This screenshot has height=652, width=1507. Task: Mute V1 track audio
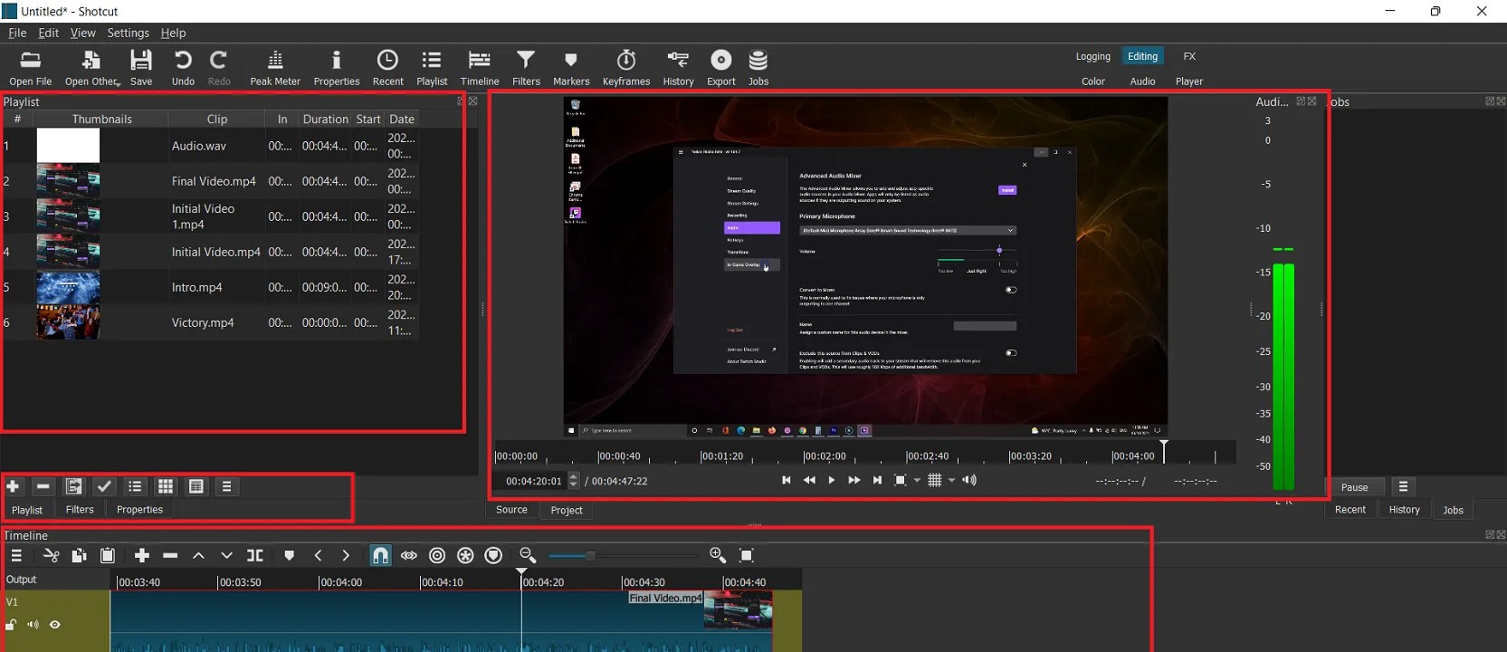coord(33,624)
